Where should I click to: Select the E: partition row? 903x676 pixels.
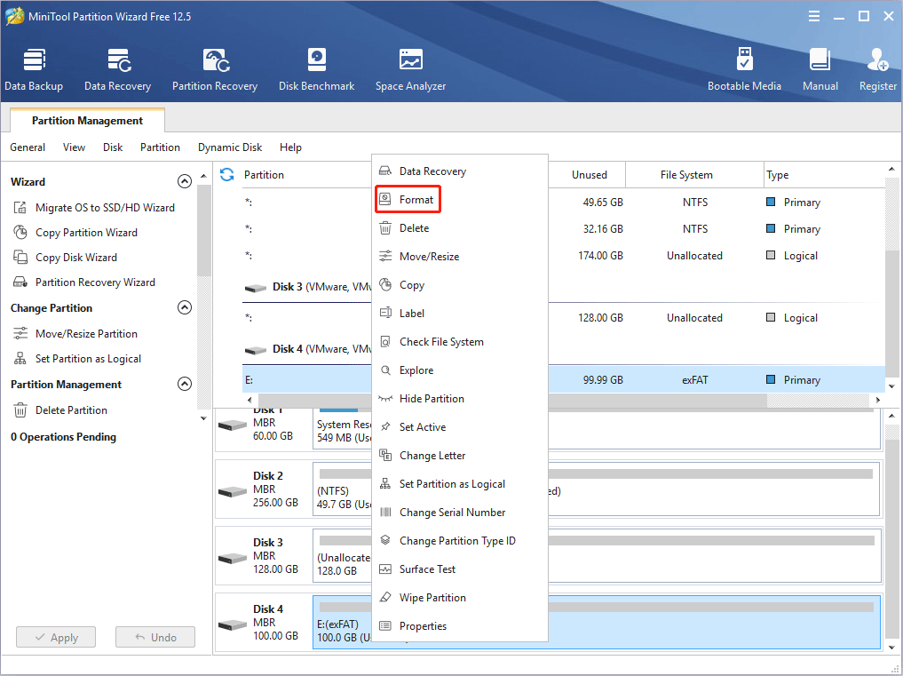(x=564, y=380)
